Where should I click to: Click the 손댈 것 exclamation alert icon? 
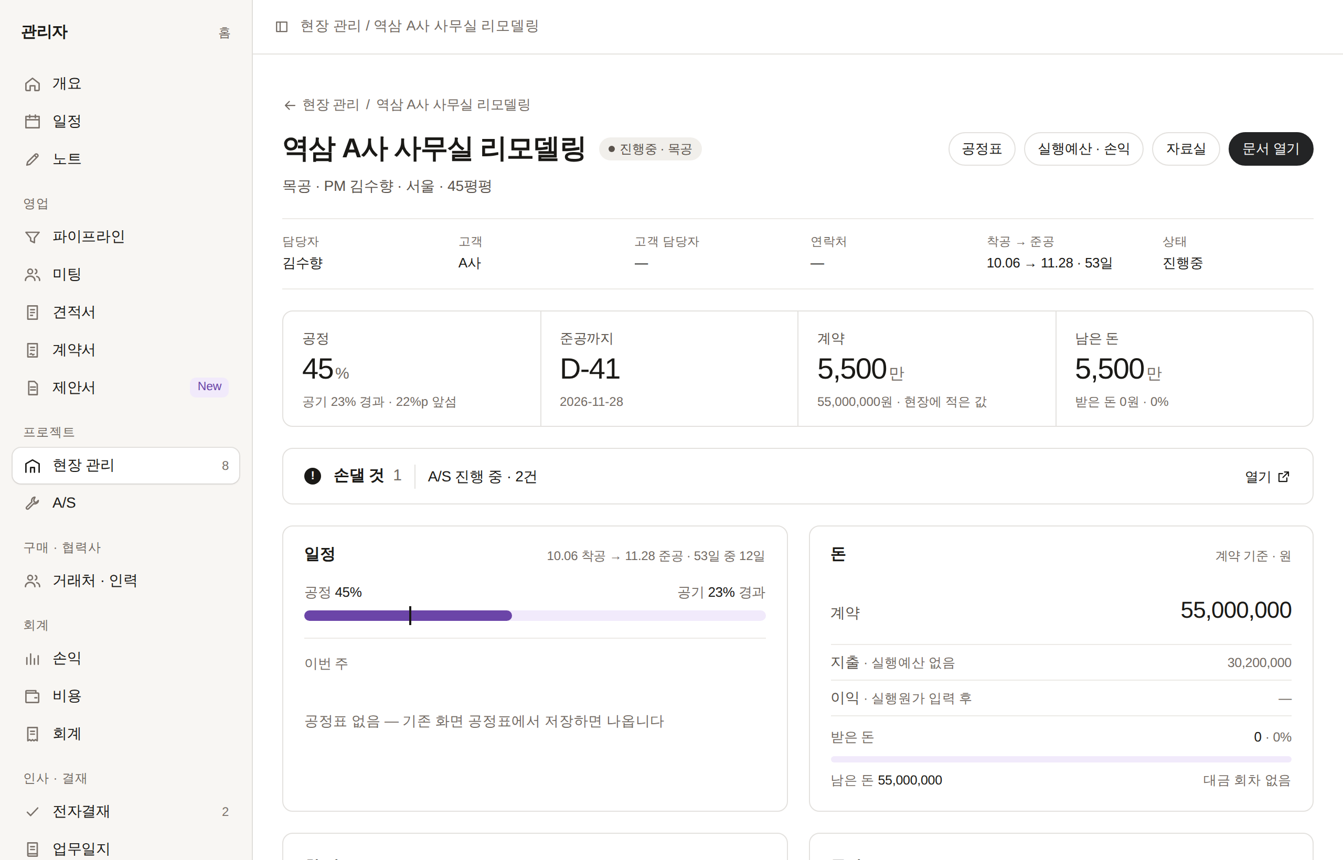point(312,476)
